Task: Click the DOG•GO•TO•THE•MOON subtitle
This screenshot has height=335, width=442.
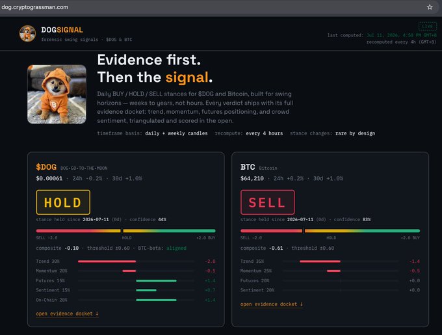Action: (x=84, y=168)
